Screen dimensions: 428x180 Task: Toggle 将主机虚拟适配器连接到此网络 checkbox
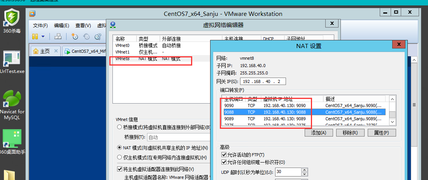tap(119, 169)
